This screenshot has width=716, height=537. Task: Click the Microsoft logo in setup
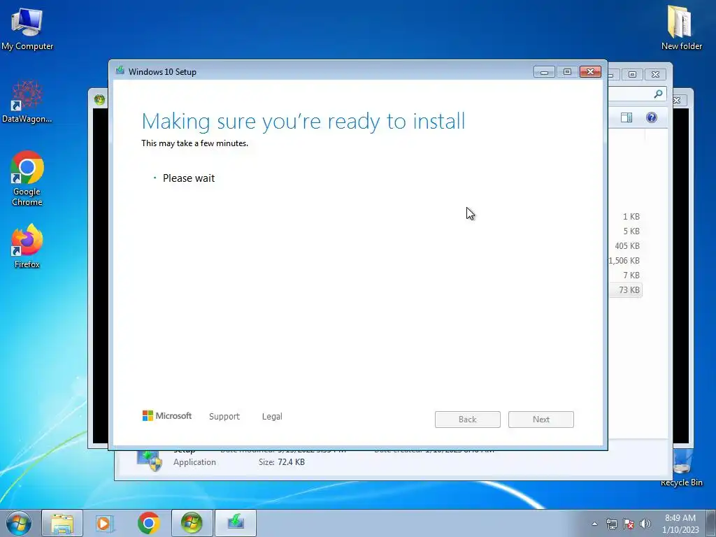tap(167, 415)
